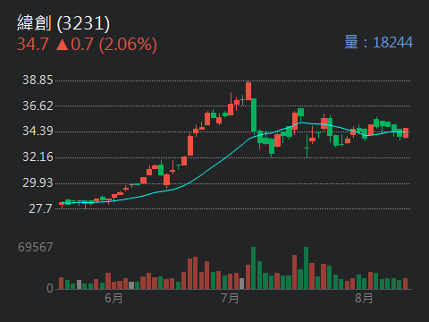429x322 pixels.
Task: Click the 6月 date axis label
Action: (114, 298)
